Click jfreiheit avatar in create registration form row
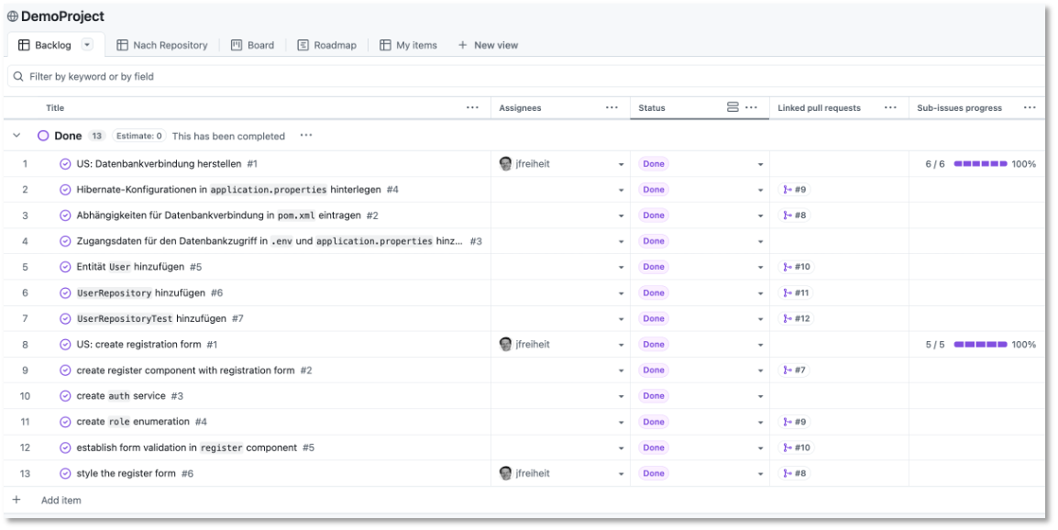Viewport: 1058px width, 530px height. coord(505,345)
